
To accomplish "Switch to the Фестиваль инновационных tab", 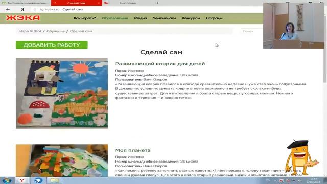I will [x=26, y=3].
